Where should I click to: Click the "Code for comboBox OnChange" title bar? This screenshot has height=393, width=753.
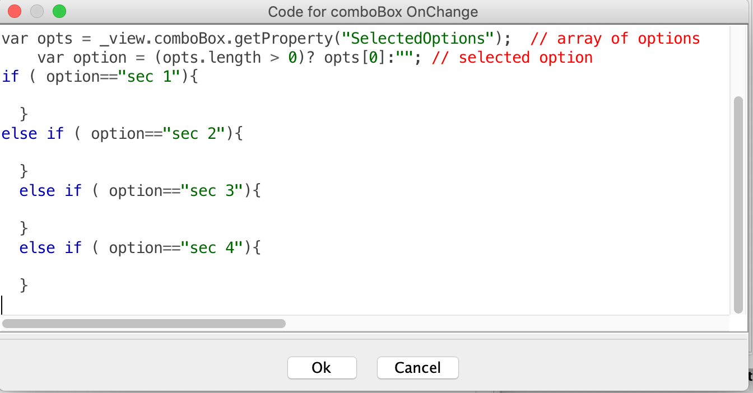[373, 11]
